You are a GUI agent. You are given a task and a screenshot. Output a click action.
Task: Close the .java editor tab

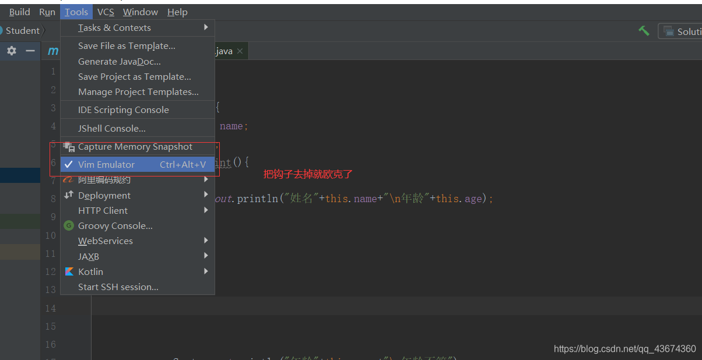point(240,51)
